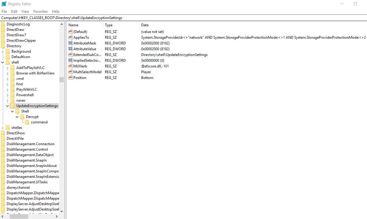
Task: Open the Favorites menu
Action: coord(41,11)
